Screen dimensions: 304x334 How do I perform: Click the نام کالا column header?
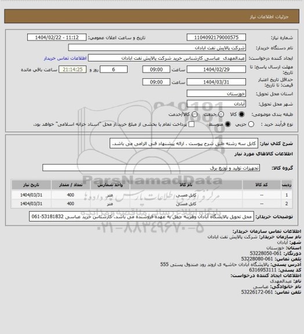[x=186, y=184]
